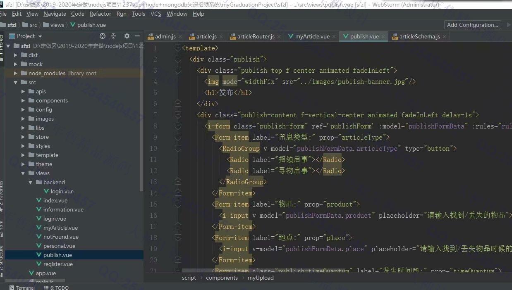Fold the RadioGroup block at line 10
This screenshot has height=290, width=512.
(x=178, y=149)
